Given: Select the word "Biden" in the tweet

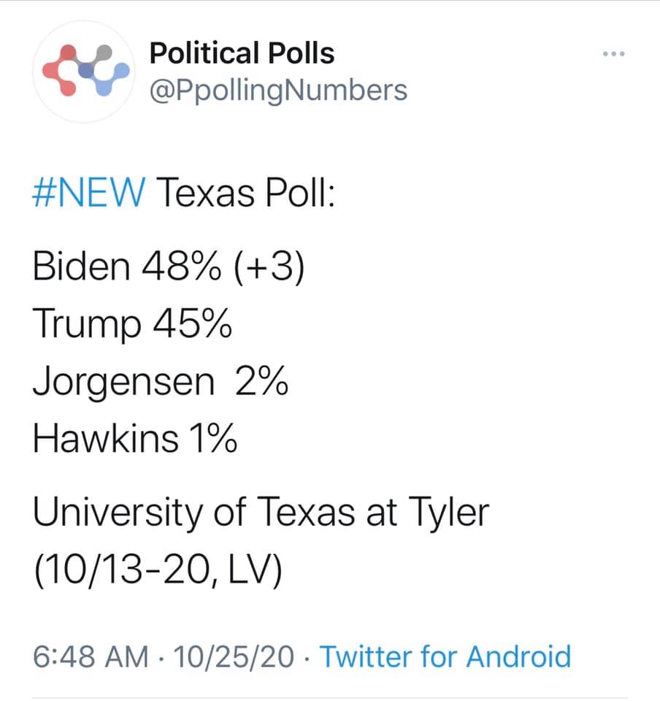Looking at the screenshot, I should pyautogui.click(x=81, y=266).
